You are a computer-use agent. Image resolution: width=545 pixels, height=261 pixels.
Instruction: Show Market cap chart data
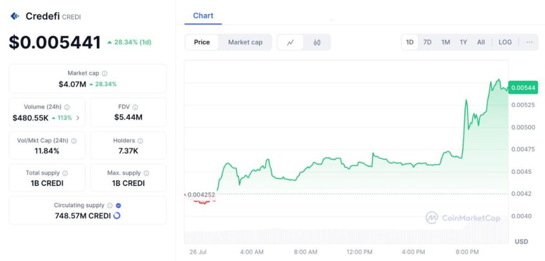click(245, 43)
